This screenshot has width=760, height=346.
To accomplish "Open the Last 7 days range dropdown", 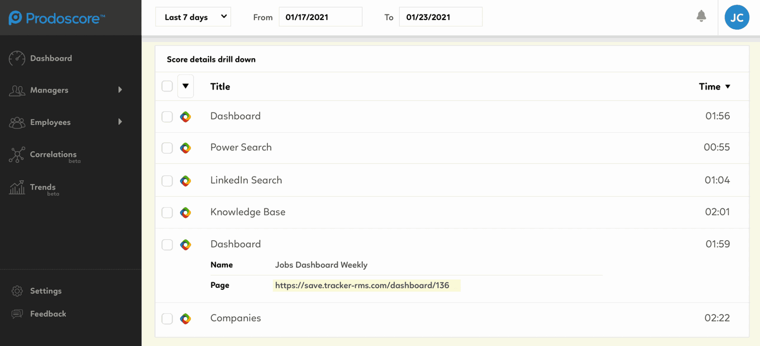I will [x=193, y=17].
